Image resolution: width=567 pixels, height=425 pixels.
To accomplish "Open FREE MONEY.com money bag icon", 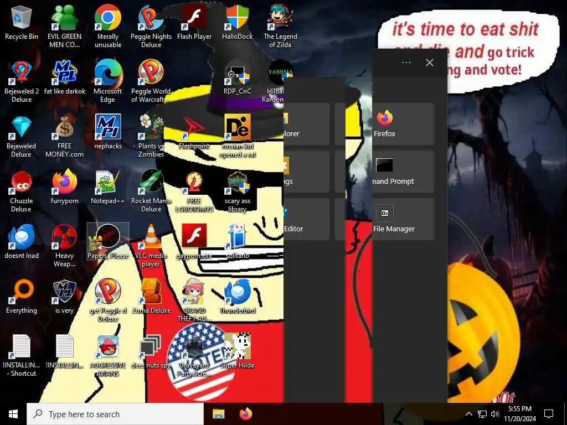I will tap(64, 136).
